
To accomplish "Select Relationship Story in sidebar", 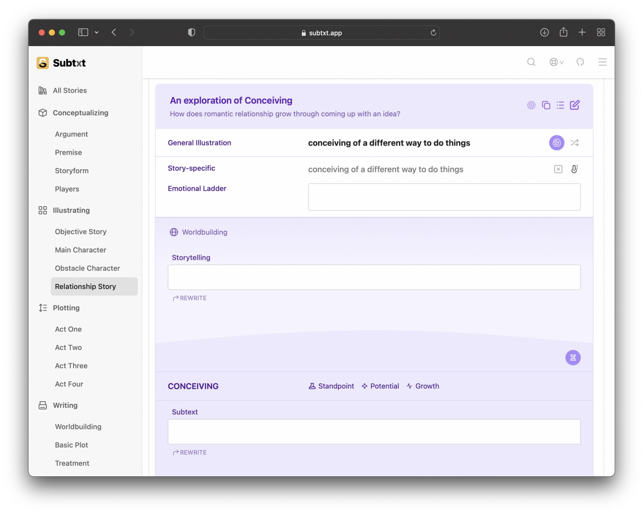I will tap(94, 286).
